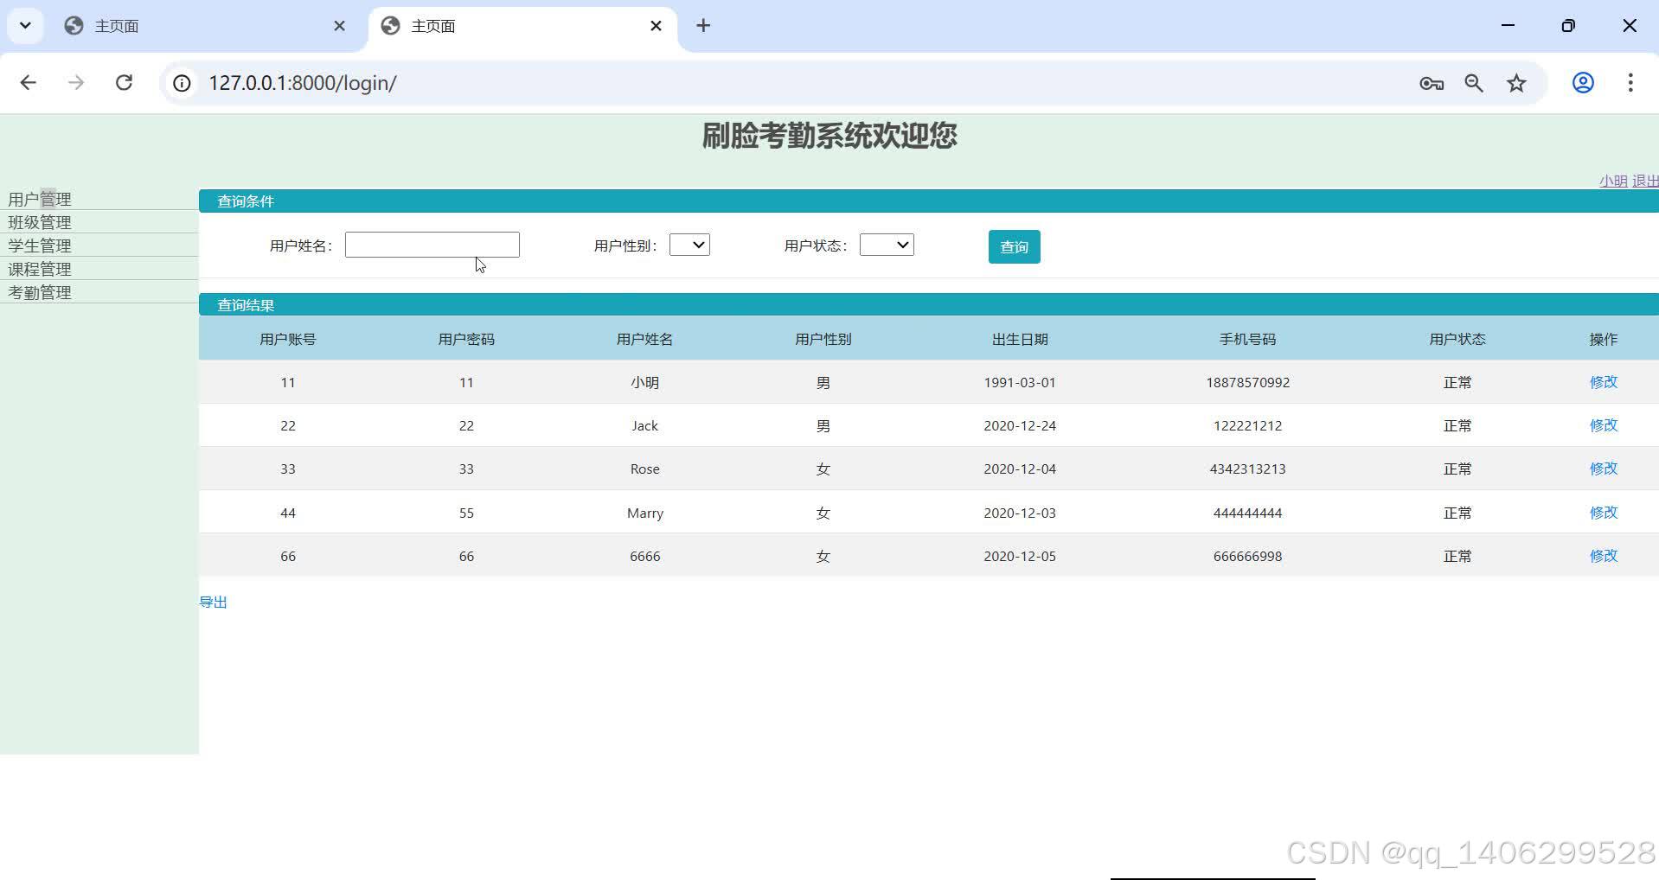The width and height of the screenshot is (1659, 880).
Task: Click 修改 for user 小明
Action: (1603, 382)
